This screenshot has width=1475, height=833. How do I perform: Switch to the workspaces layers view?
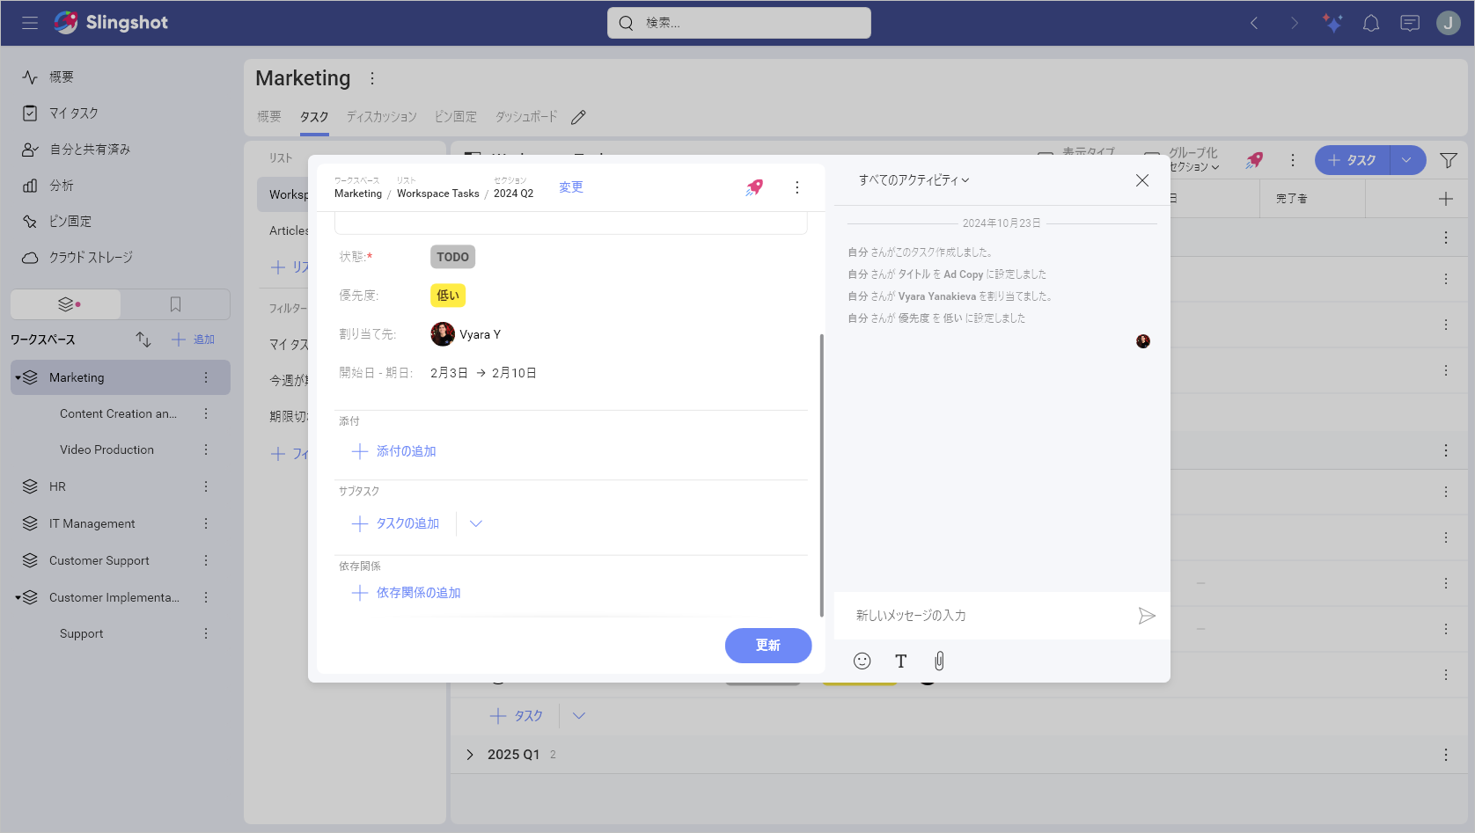tap(66, 304)
